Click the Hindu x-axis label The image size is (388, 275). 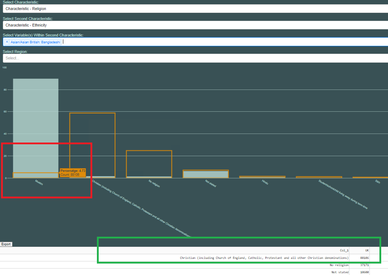[265, 182]
